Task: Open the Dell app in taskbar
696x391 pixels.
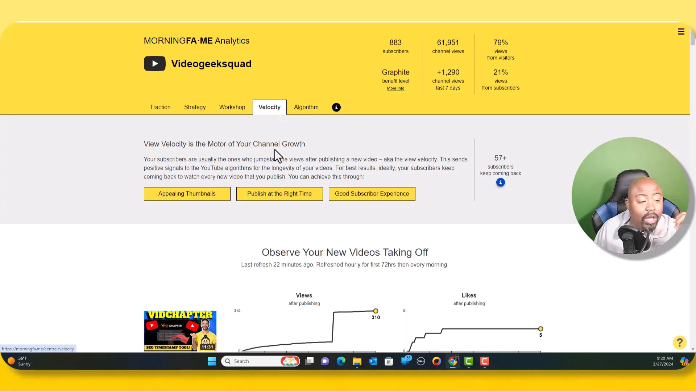Action: 421,361
